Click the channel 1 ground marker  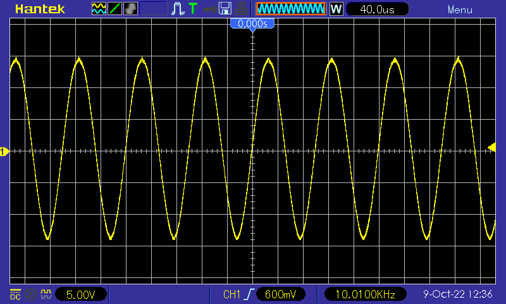(4, 151)
